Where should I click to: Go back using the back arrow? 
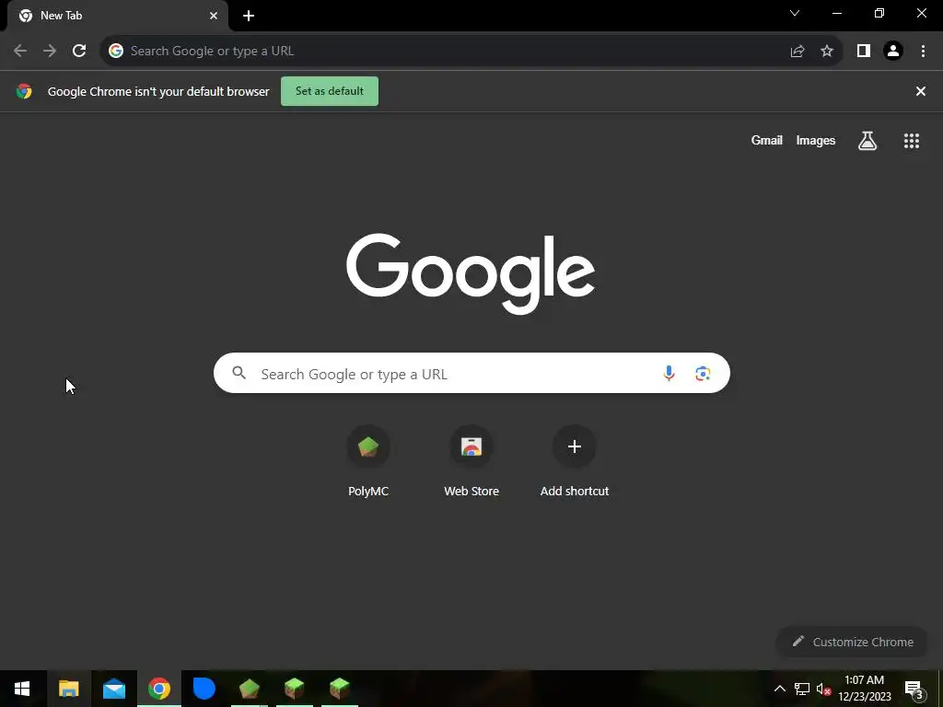tap(20, 52)
